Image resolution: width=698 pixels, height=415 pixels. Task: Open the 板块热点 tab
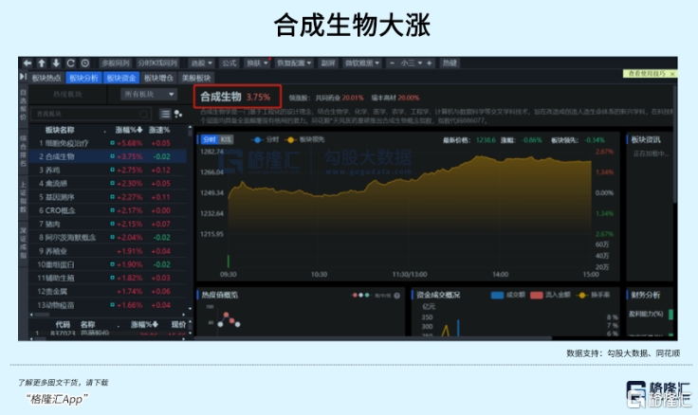pyautogui.click(x=46, y=78)
